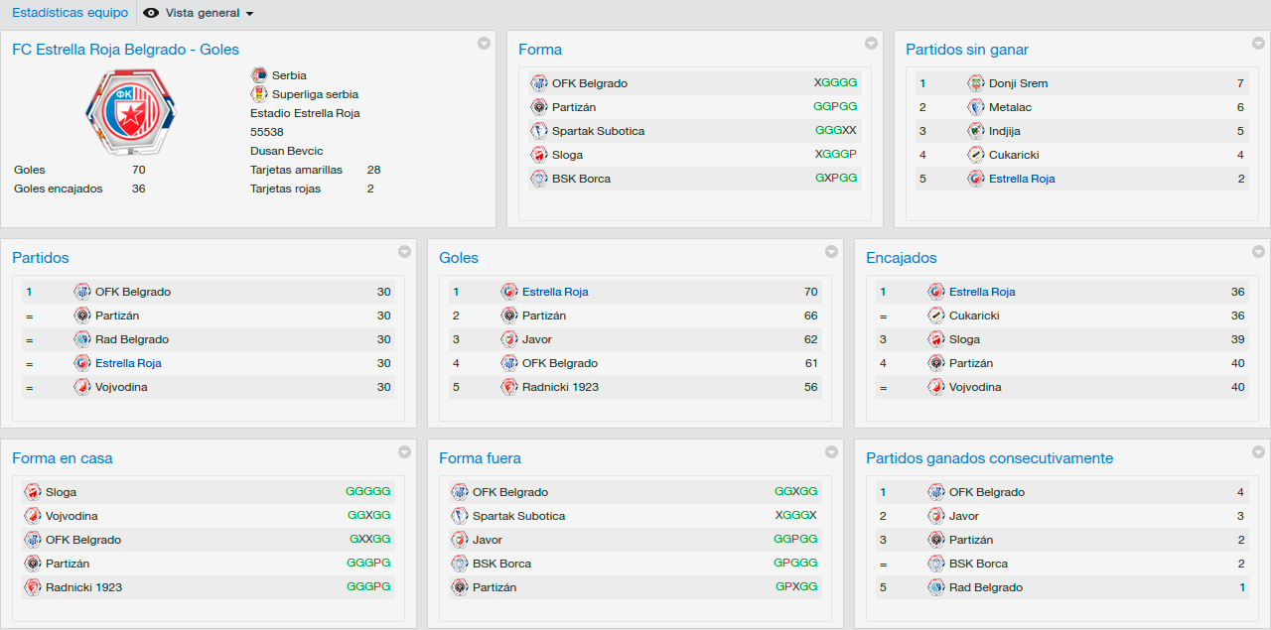Open Partidos ganados consecutivamente panel menu arrow
1271x630 pixels.
(x=1258, y=451)
